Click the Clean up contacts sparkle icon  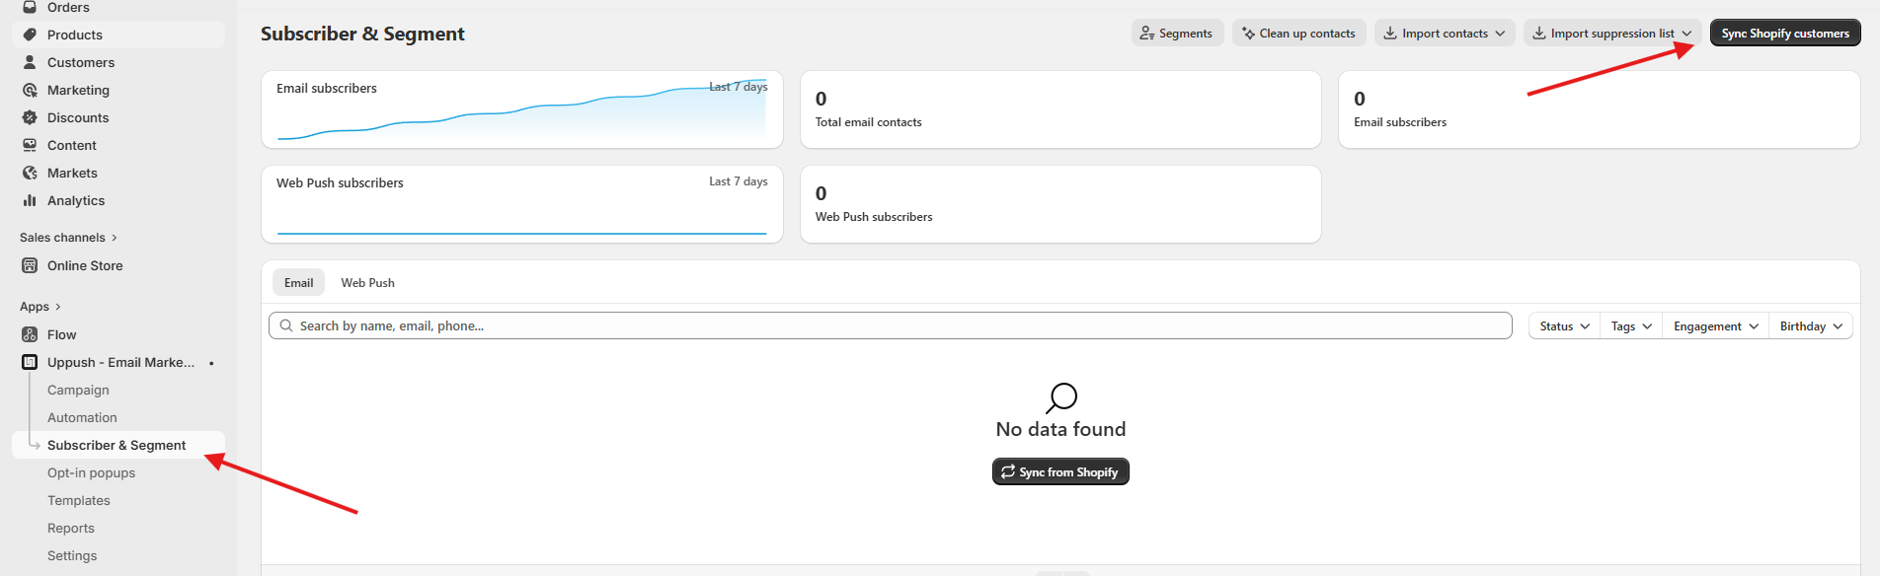click(x=1248, y=33)
